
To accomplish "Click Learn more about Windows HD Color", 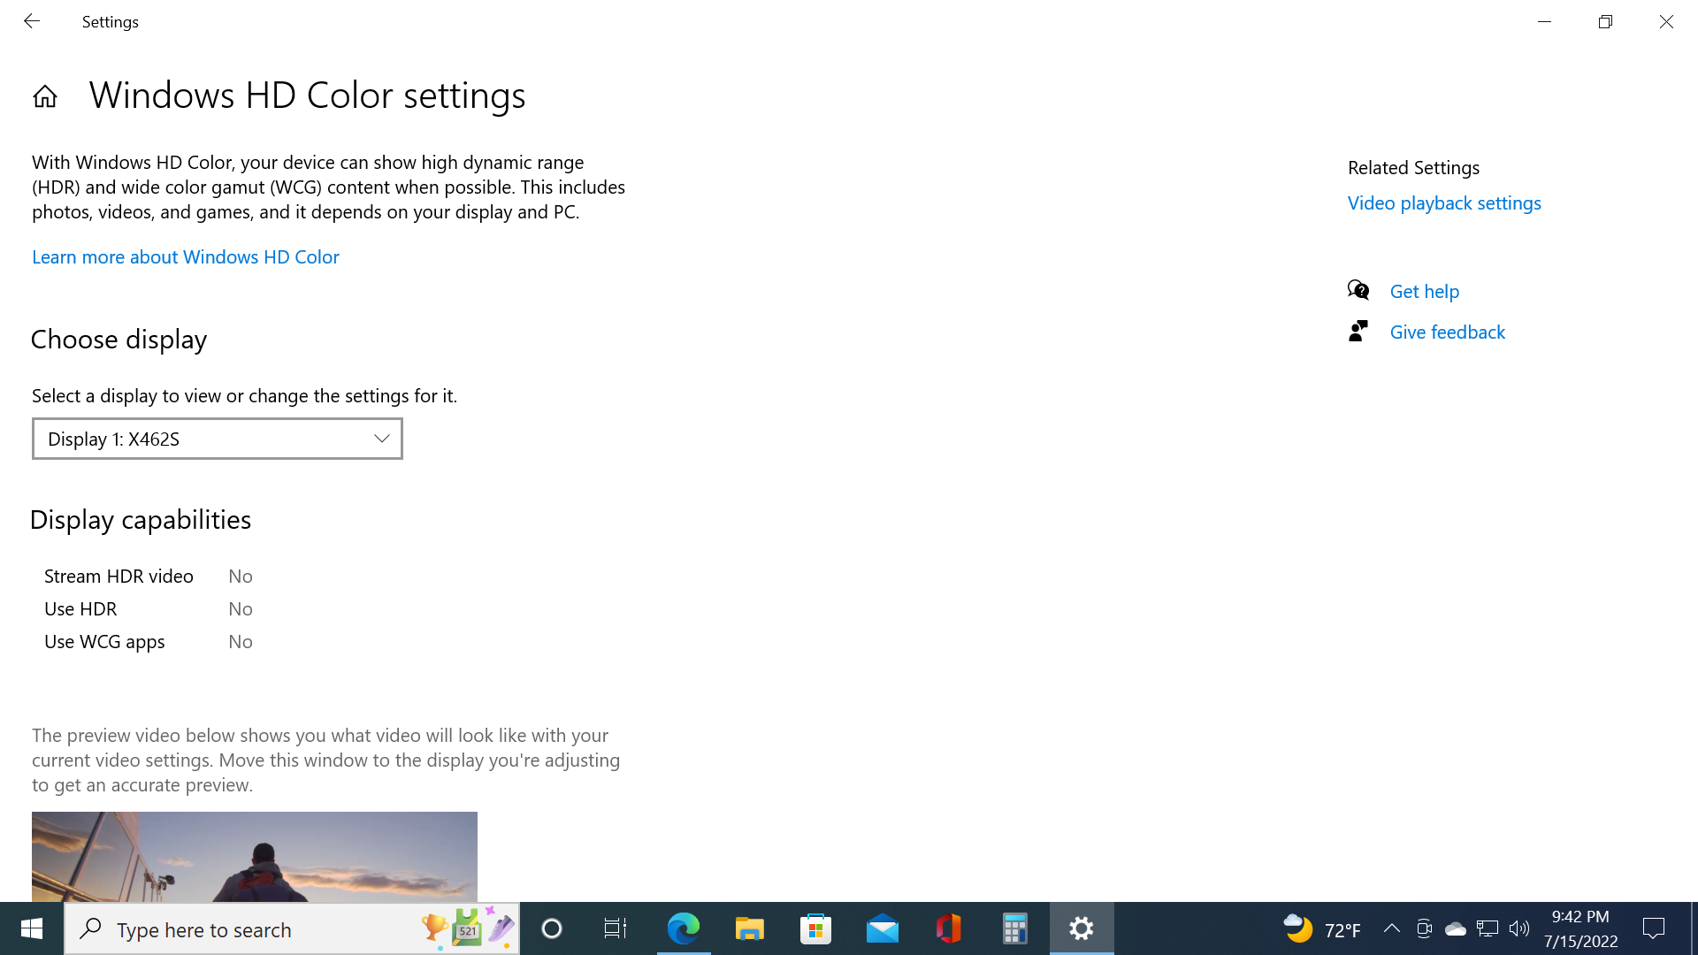I will (184, 256).
